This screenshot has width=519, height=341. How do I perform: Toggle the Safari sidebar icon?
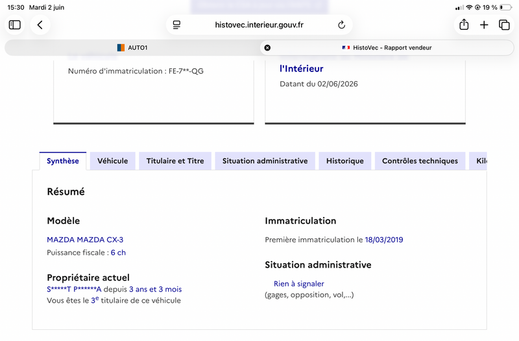[x=14, y=25]
